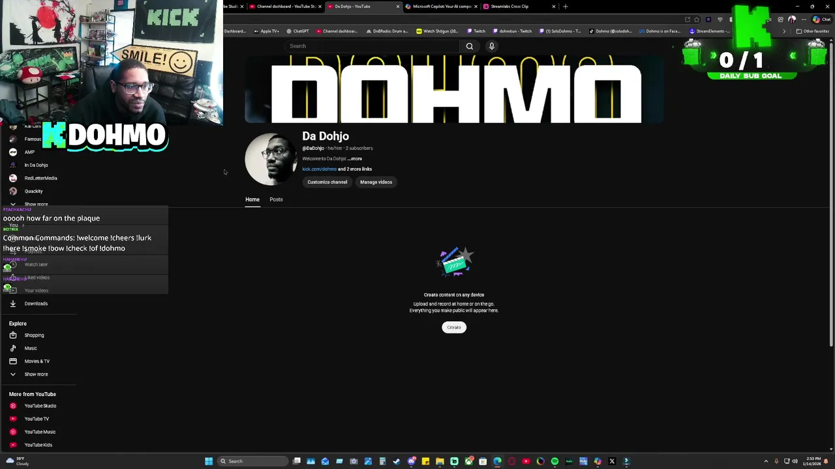Image resolution: width=835 pixels, height=469 pixels.
Task: Open the Other favorites folder
Action: click(x=812, y=31)
